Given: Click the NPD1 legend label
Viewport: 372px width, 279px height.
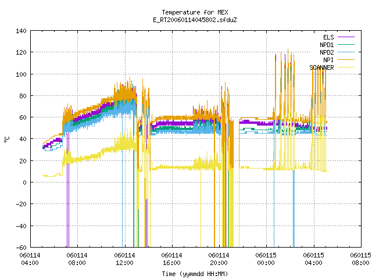Looking at the screenshot, I should 327,45.
